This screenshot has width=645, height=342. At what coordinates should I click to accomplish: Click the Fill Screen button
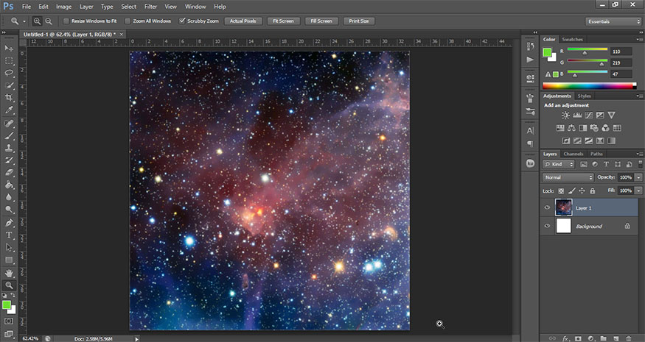click(x=321, y=21)
